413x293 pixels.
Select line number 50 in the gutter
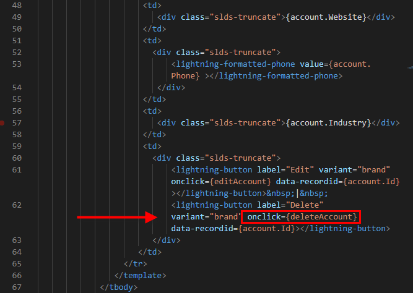(17, 28)
